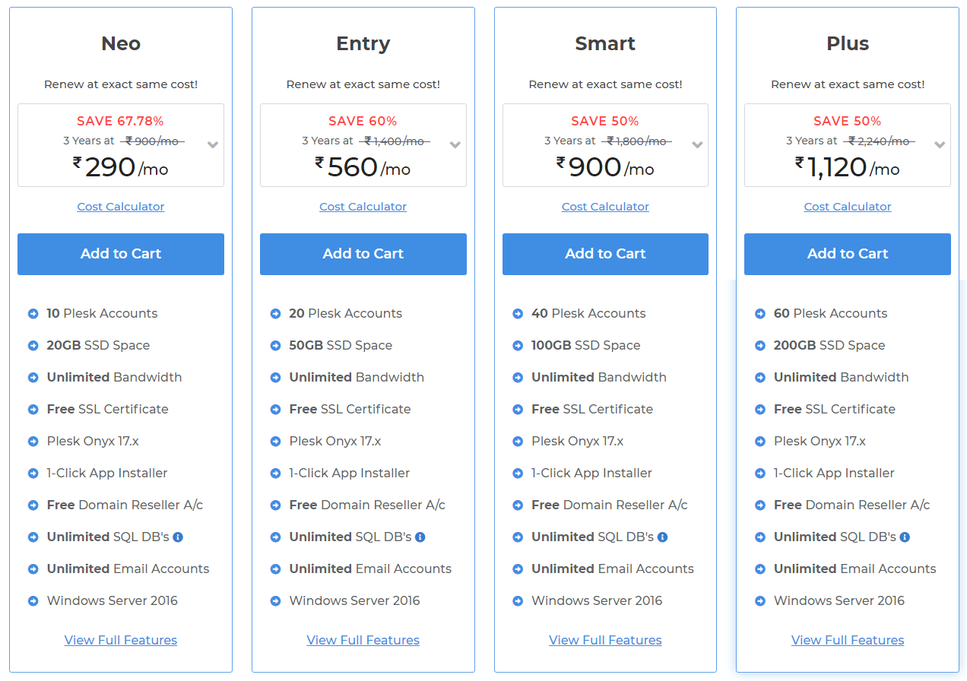967x681 pixels.
Task: Expand the Smart plan billing term dropdown
Action: [697, 145]
